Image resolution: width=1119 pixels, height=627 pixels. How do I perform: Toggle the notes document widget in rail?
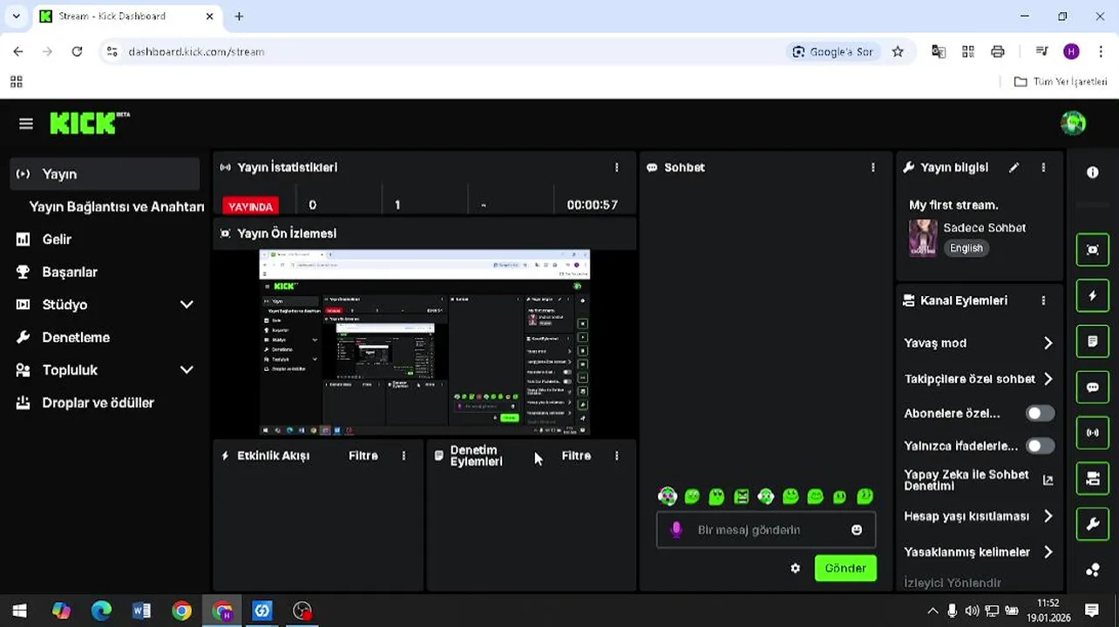click(x=1093, y=341)
